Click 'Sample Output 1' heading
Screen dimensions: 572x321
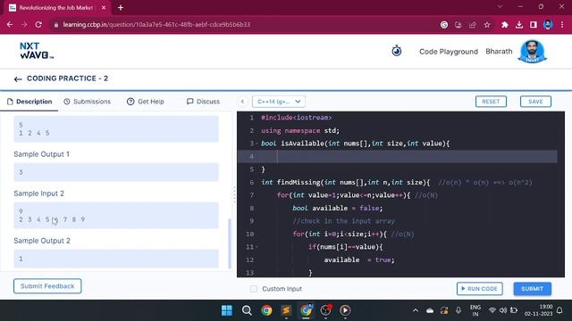pos(42,154)
